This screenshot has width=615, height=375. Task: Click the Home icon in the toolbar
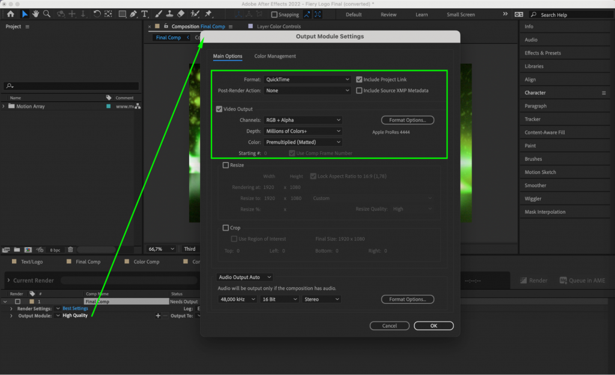point(11,14)
